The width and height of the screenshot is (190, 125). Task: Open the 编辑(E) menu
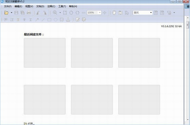(18, 6)
